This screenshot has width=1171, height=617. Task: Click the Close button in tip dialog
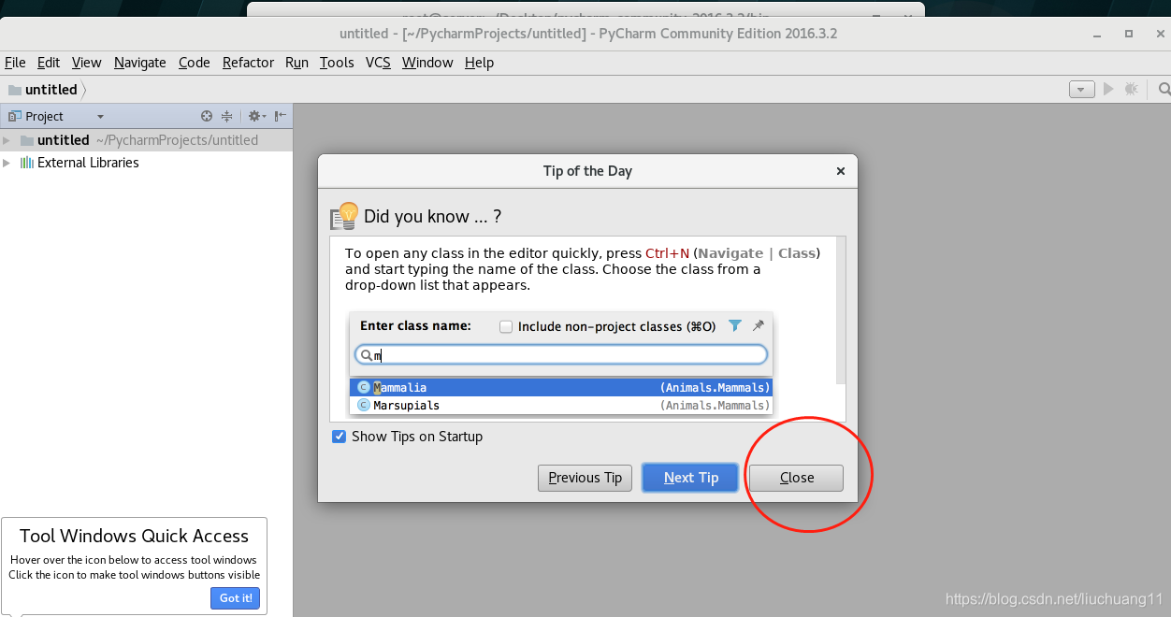pyautogui.click(x=797, y=478)
